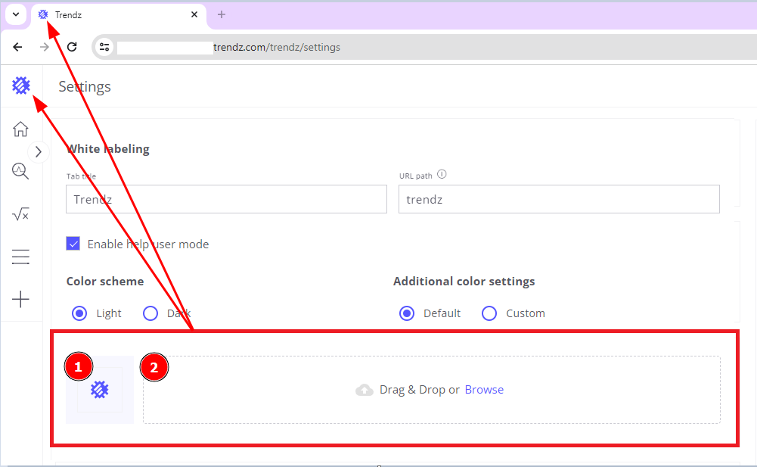Select the Dark color scheme
The width and height of the screenshot is (757, 467).
point(150,313)
